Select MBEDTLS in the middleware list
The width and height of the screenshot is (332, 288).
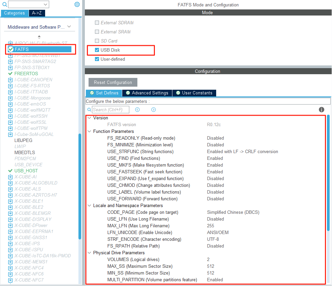pos(25,153)
